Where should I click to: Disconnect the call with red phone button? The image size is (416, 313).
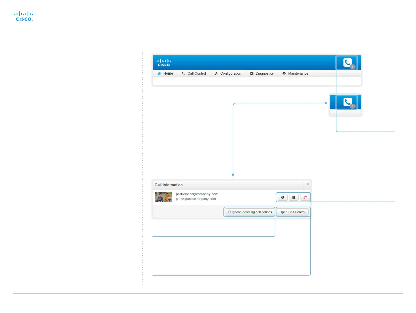coord(305,197)
